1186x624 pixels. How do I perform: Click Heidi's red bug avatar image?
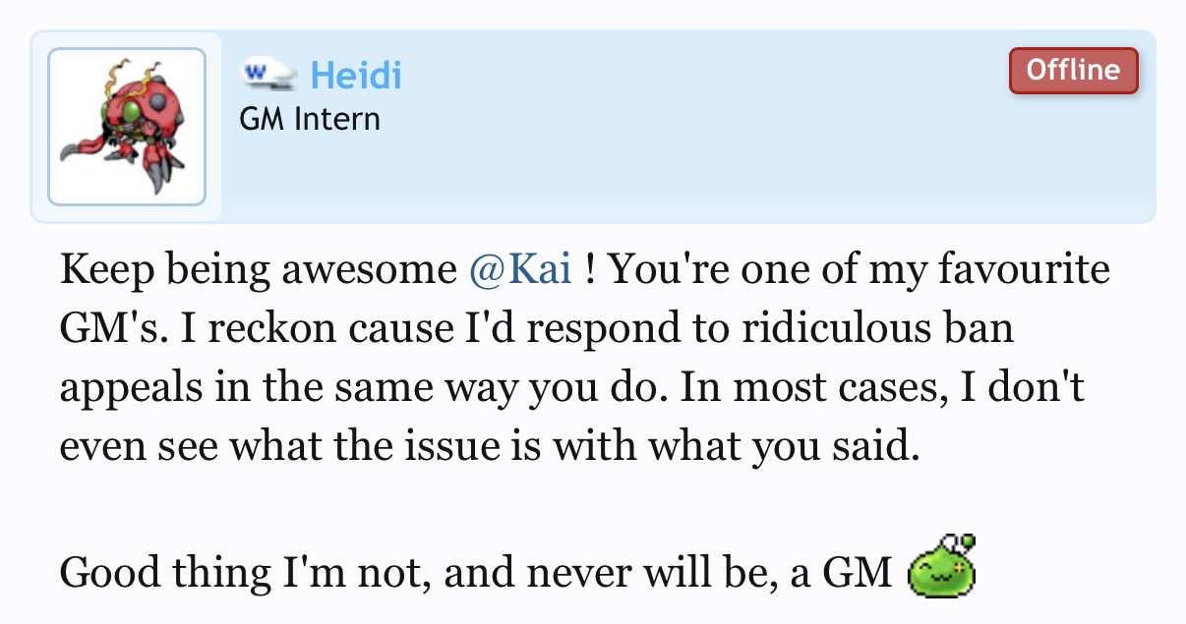coord(126,127)
